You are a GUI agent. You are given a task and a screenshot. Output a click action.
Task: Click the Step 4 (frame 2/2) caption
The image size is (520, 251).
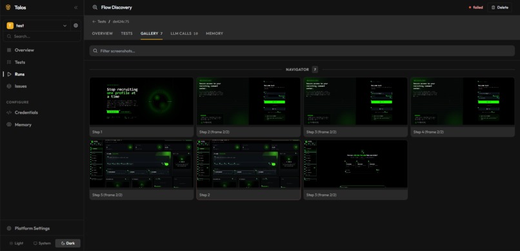(428, 132)
